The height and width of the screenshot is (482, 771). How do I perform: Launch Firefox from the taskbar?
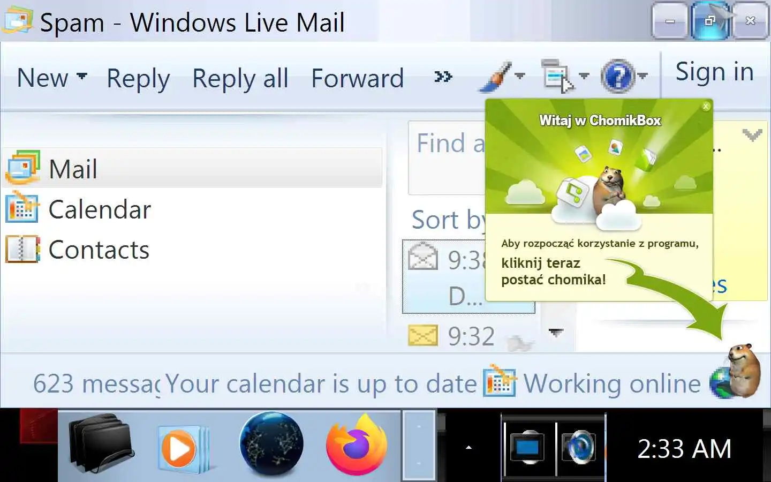click(356, 445)
